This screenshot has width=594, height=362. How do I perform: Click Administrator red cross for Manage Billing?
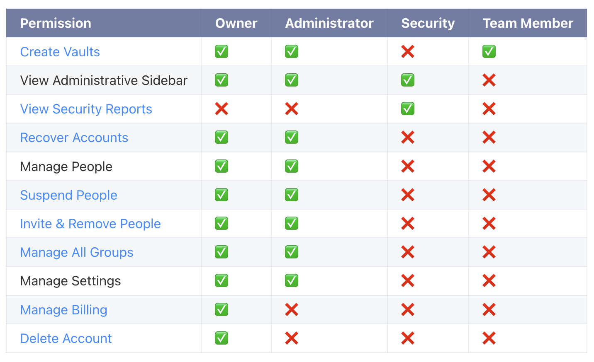pyautogui.click(x=292, y=310)
